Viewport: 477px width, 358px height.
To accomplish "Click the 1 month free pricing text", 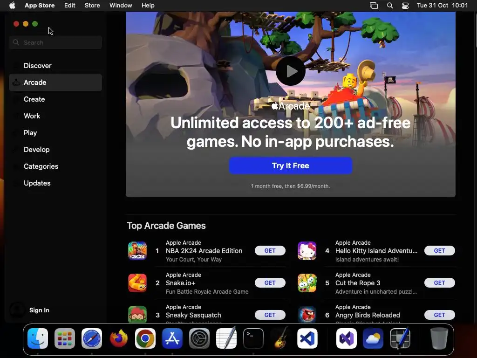I will point(291,186).
